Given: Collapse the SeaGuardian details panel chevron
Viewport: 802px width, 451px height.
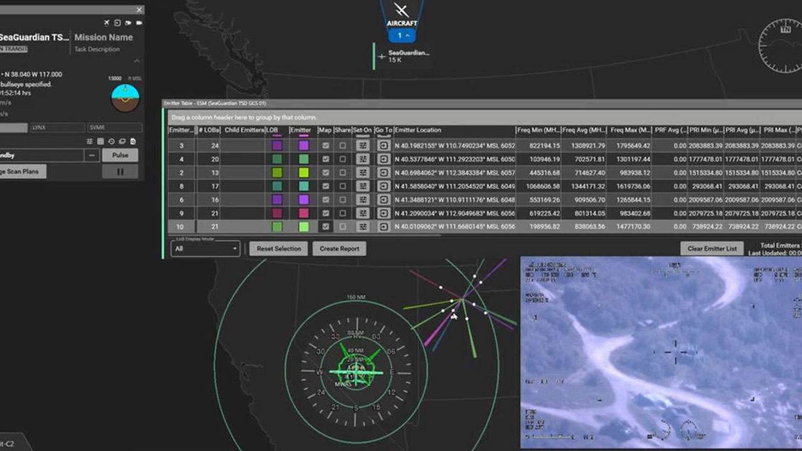Looking at the screenshot, I should point(137,61).
